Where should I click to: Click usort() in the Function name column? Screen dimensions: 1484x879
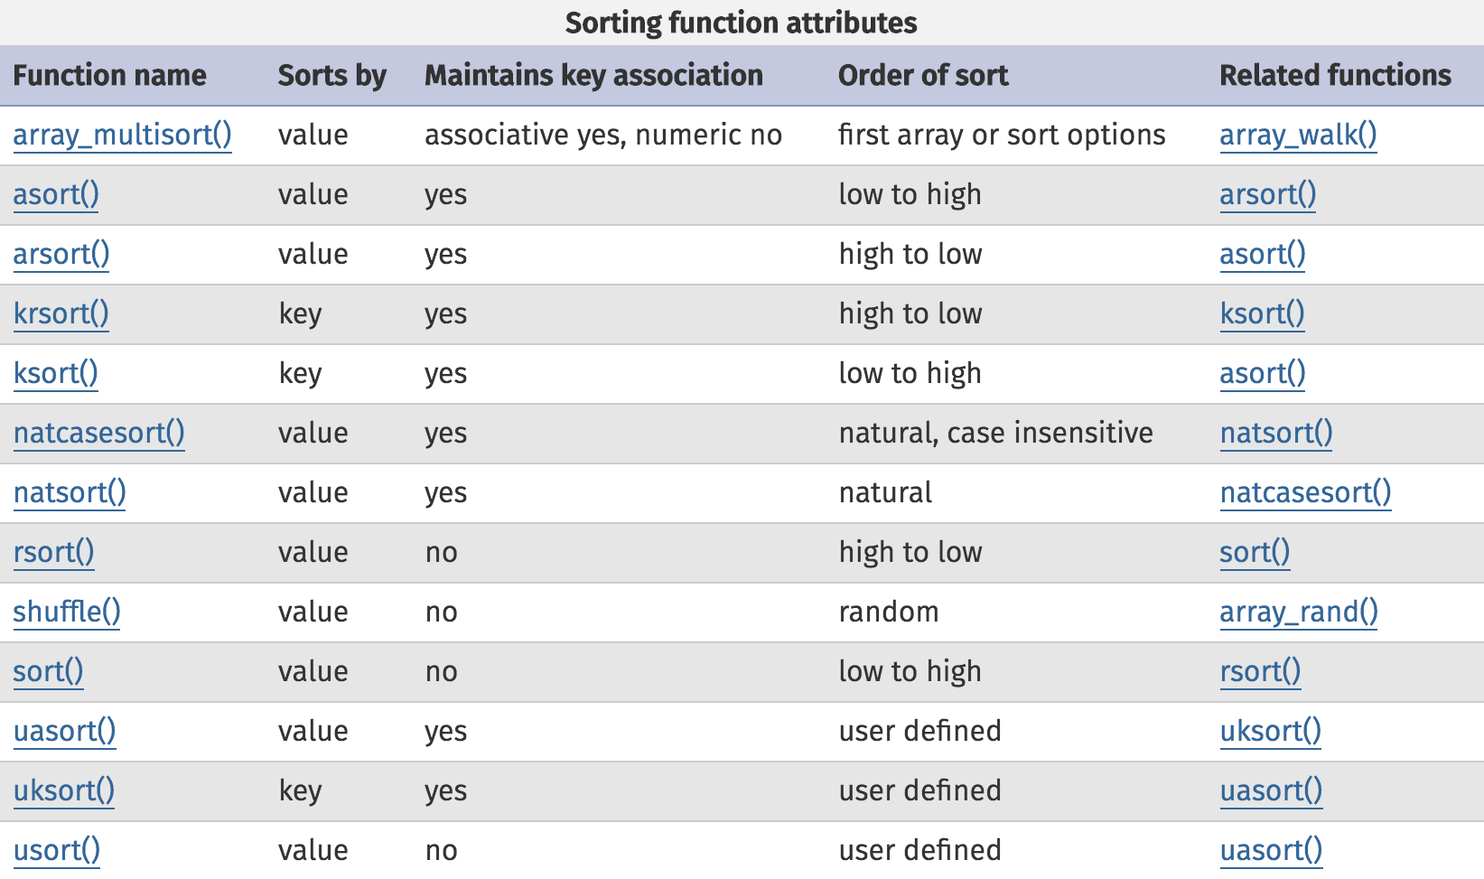pyautogui.click(x=56, y=850)
